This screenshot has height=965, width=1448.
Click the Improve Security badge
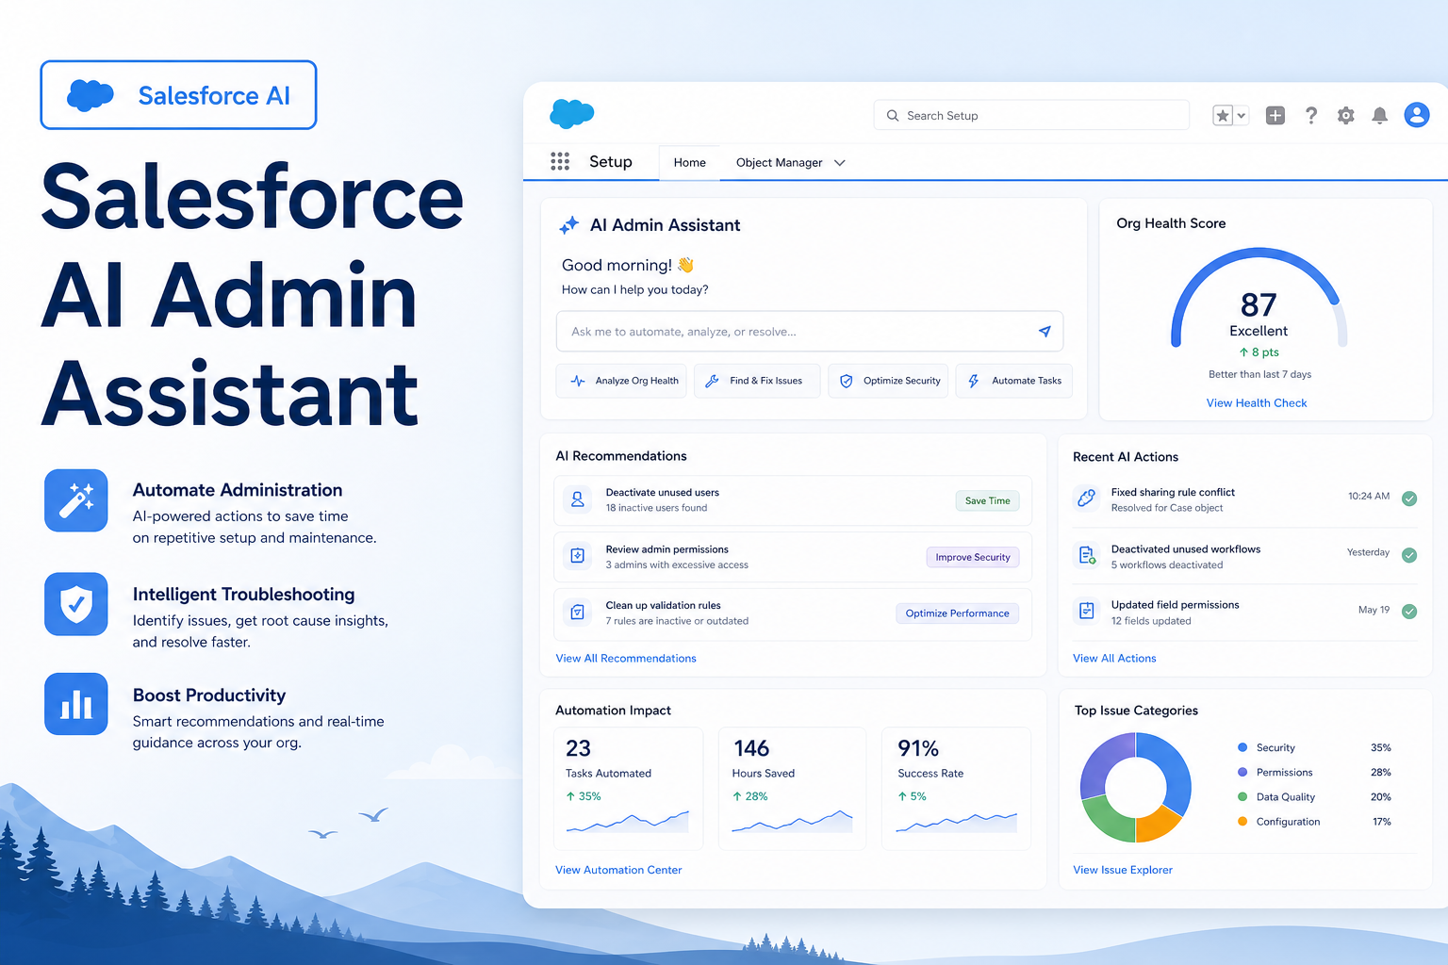pos(973,557)
